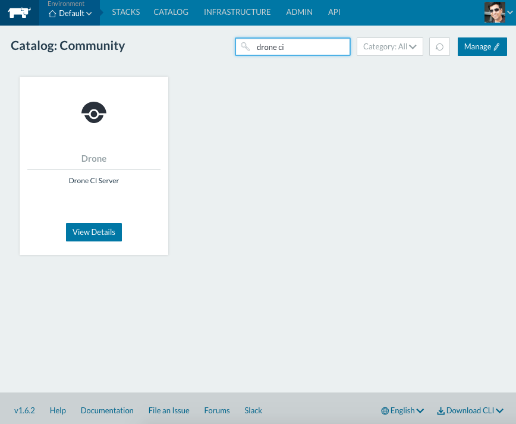Open the STACKS menu
The width and height of the screenshot is (516, 424).
pyautogui.click(x=125, y=12)
